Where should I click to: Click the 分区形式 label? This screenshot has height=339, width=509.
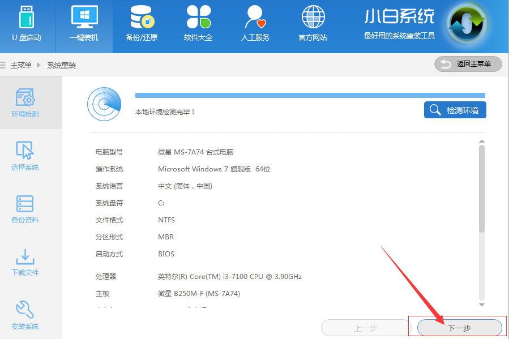pyautogui.click(x=109, y=237)
